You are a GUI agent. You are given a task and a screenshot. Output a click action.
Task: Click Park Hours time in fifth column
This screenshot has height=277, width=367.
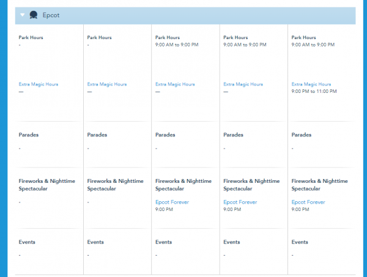[x=313, y=45]
